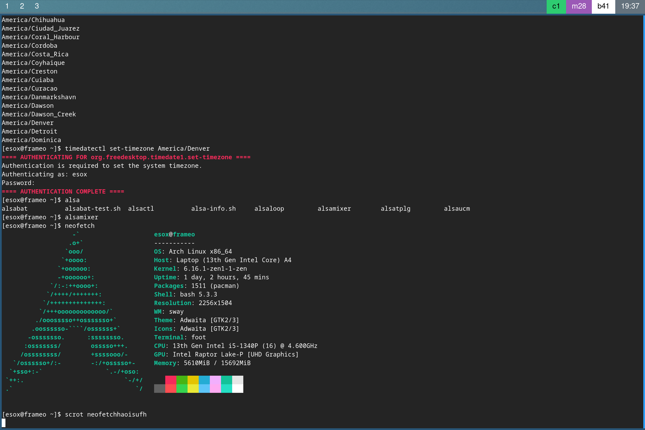Click the yellow color block in the top palette row

[193, 380]
